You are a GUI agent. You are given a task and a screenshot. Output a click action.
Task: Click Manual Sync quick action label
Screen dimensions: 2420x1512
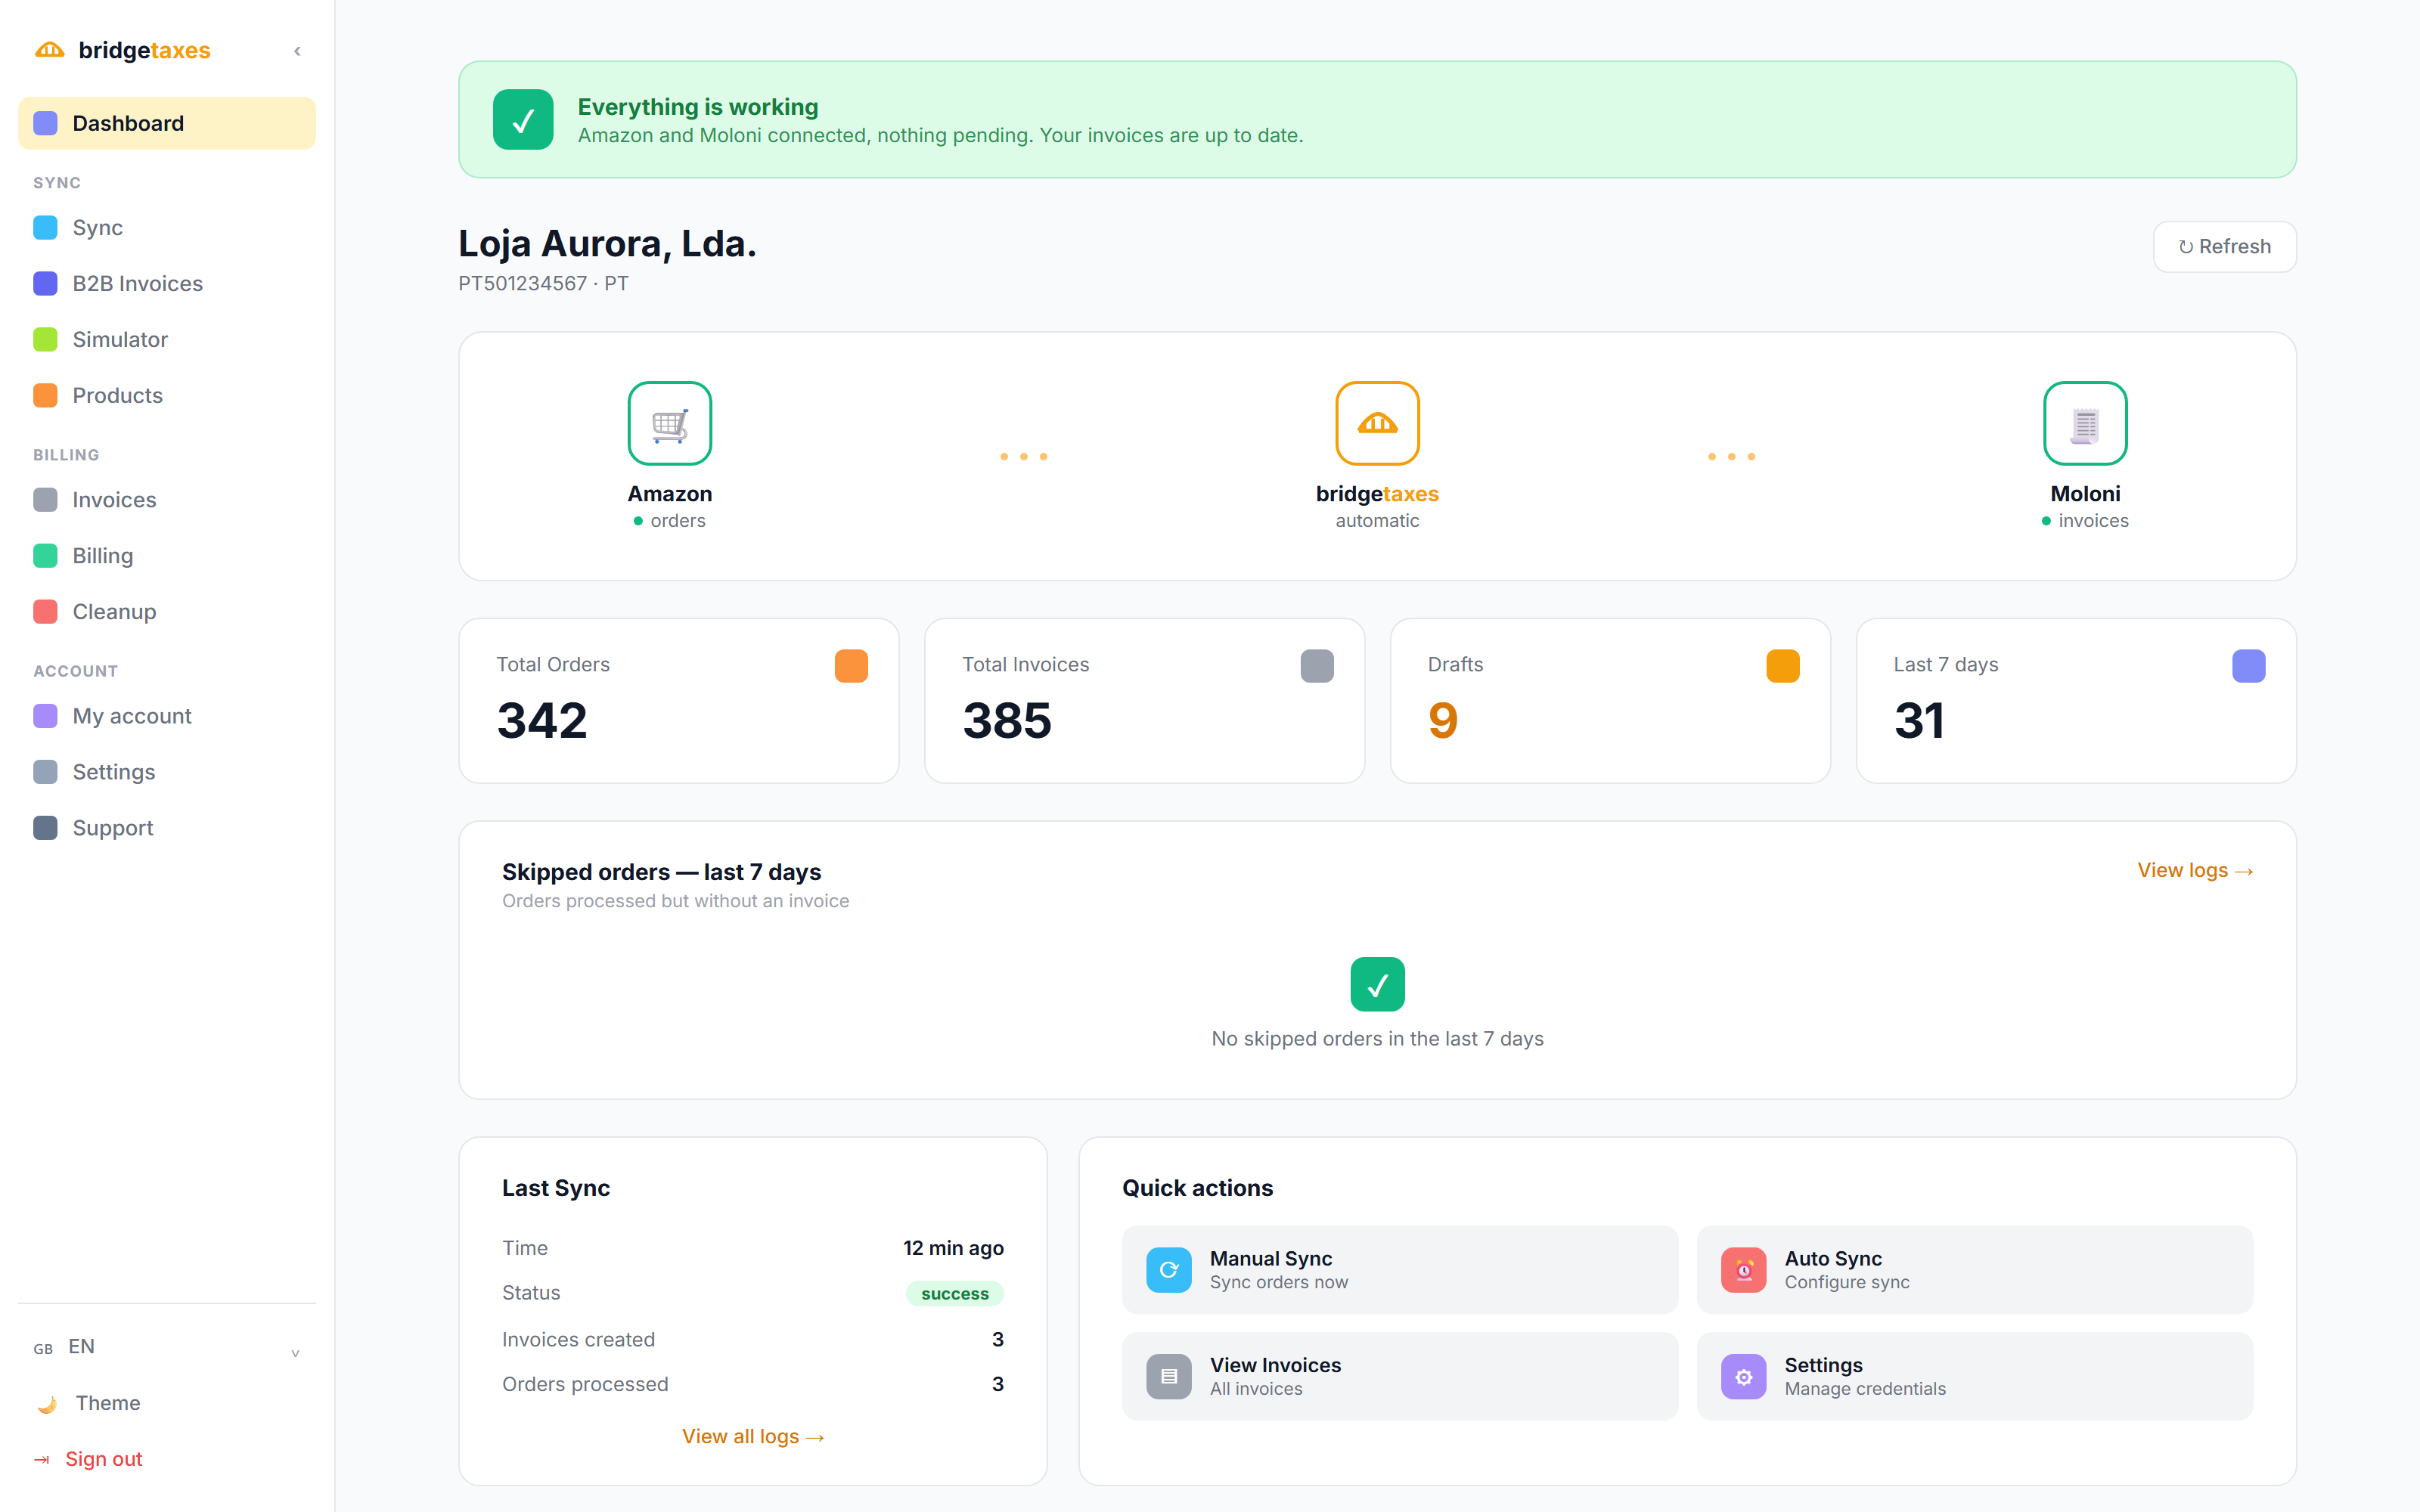[1271, 1258]
